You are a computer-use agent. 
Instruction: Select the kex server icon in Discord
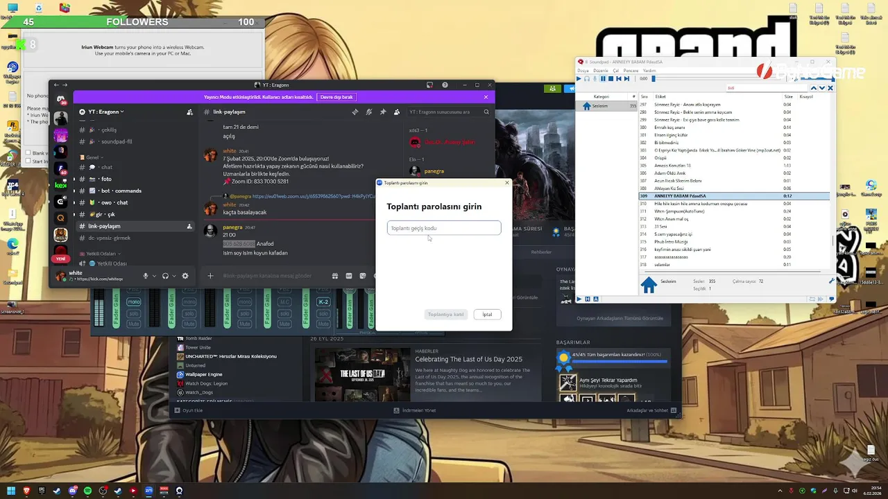click(61, 185)
